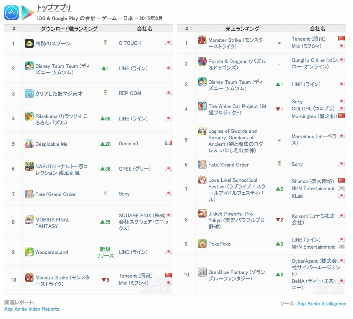This screenshot has height=319, width=353.
Task: Select MOBIUS FINAL FANTASY app name
Action: click(x=53, y=223)
